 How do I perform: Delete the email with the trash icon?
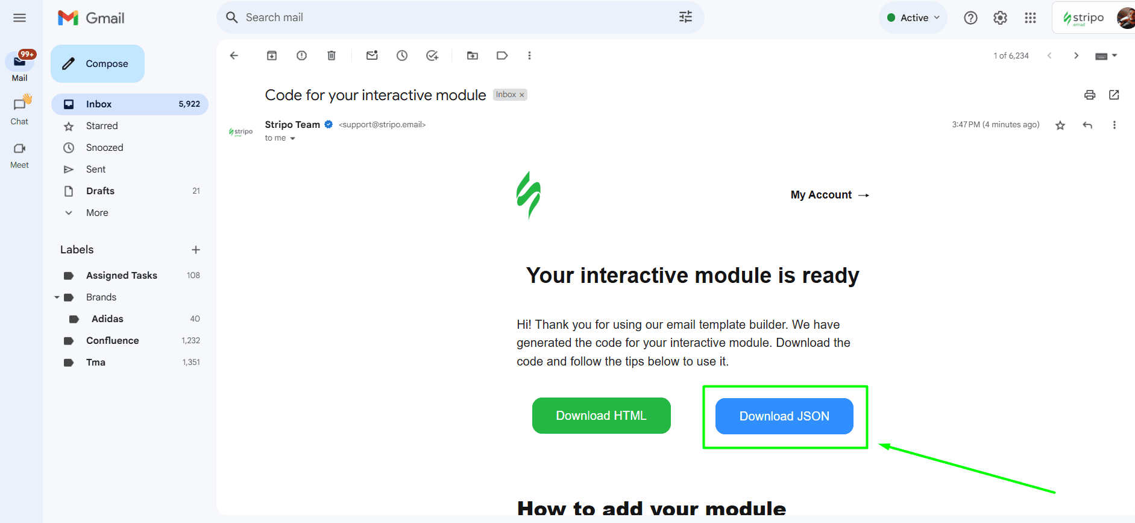[331, 55]
